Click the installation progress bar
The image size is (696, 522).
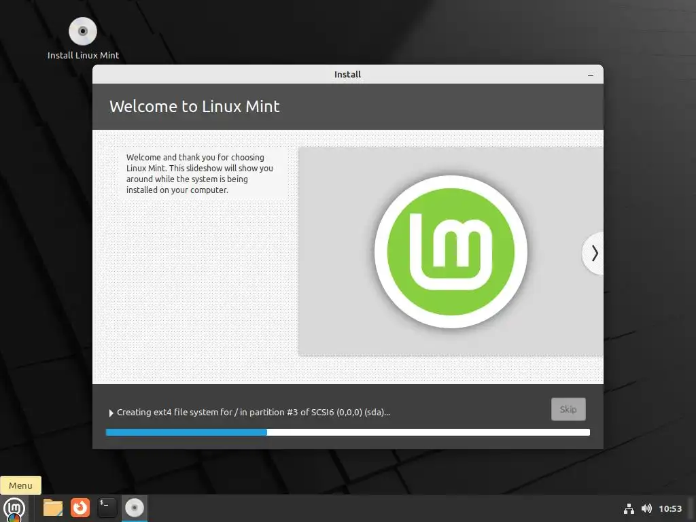pyautogui.click(x=347, y=432)
